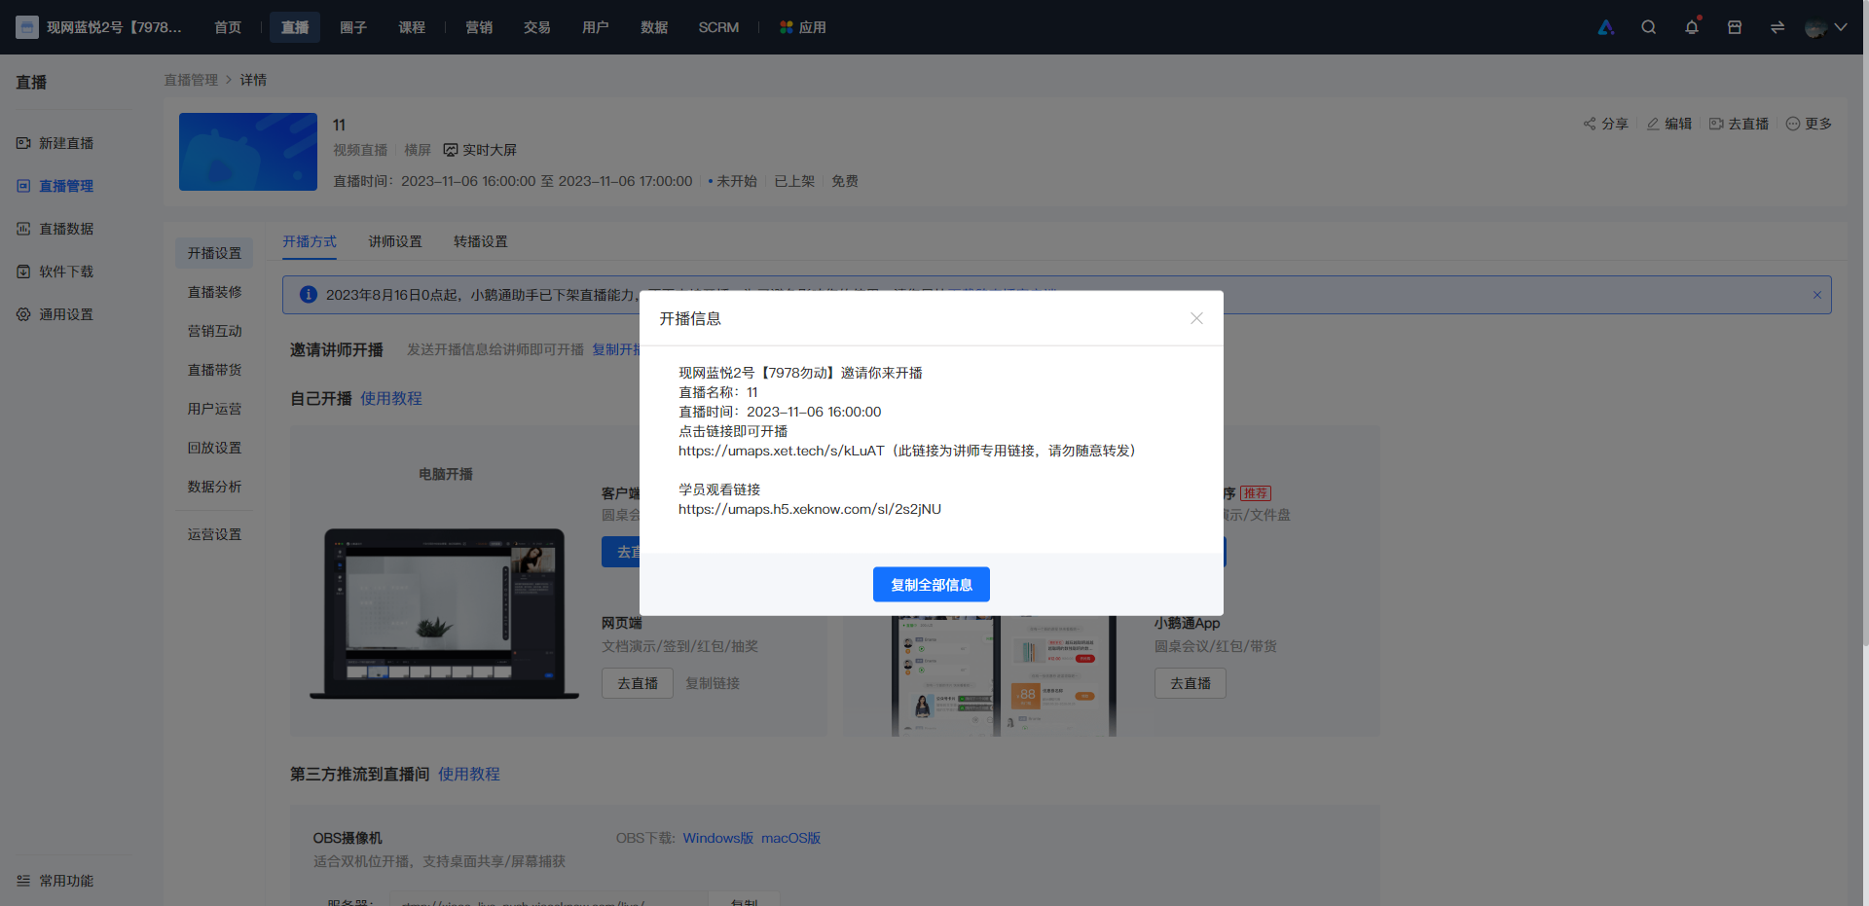
Task: Open 通用设置 in the sidebar
Action: point(55,314)
